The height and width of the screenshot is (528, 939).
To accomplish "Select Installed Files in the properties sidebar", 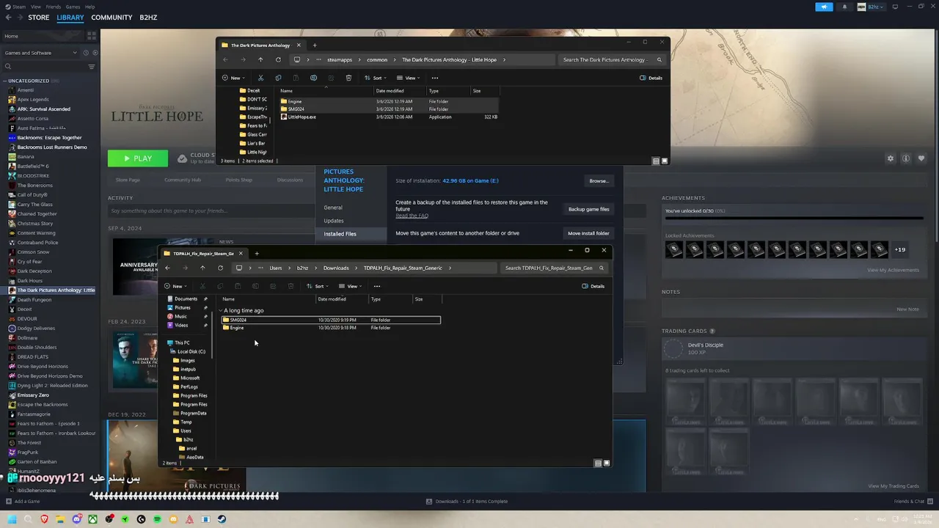I will tap(340, 234).
